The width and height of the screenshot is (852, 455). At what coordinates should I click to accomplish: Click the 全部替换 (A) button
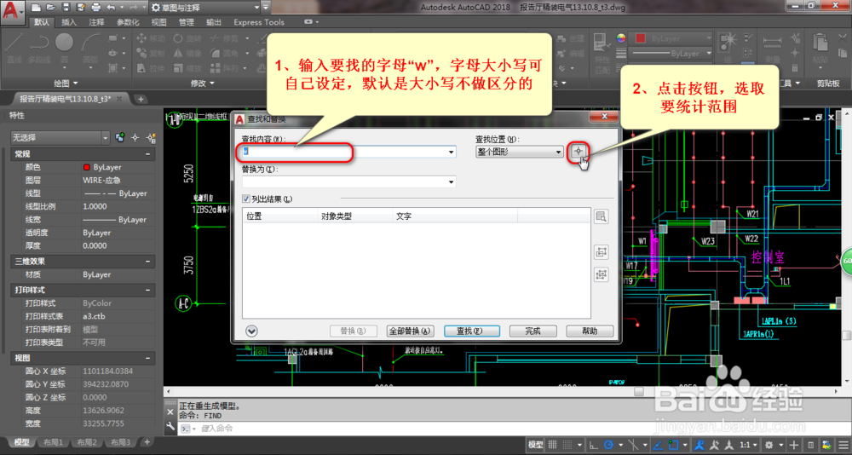pos(410,331)
